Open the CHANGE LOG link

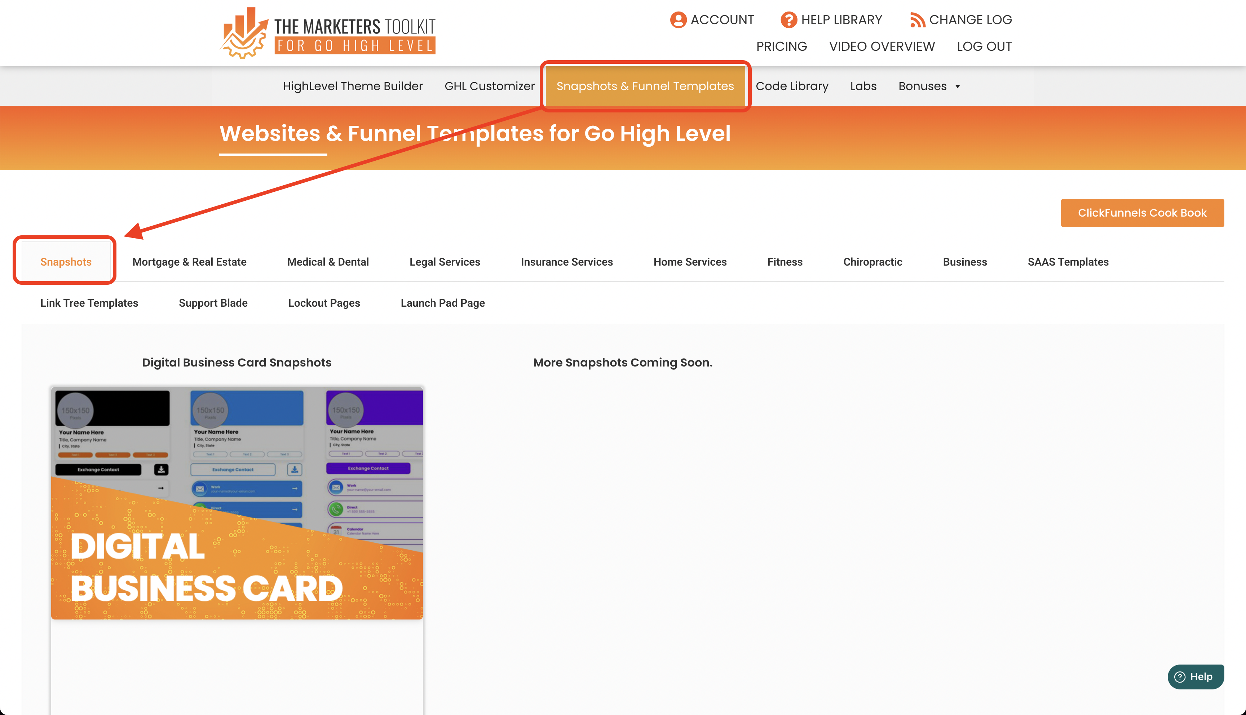point(971,20)
